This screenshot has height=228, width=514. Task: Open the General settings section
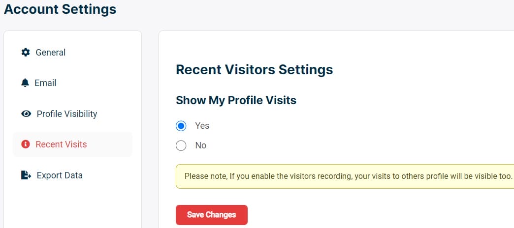(51, 53)
